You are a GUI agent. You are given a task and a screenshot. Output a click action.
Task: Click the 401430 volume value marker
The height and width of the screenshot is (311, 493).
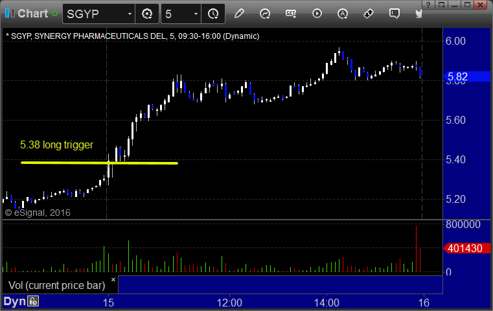tap(467, 248)
